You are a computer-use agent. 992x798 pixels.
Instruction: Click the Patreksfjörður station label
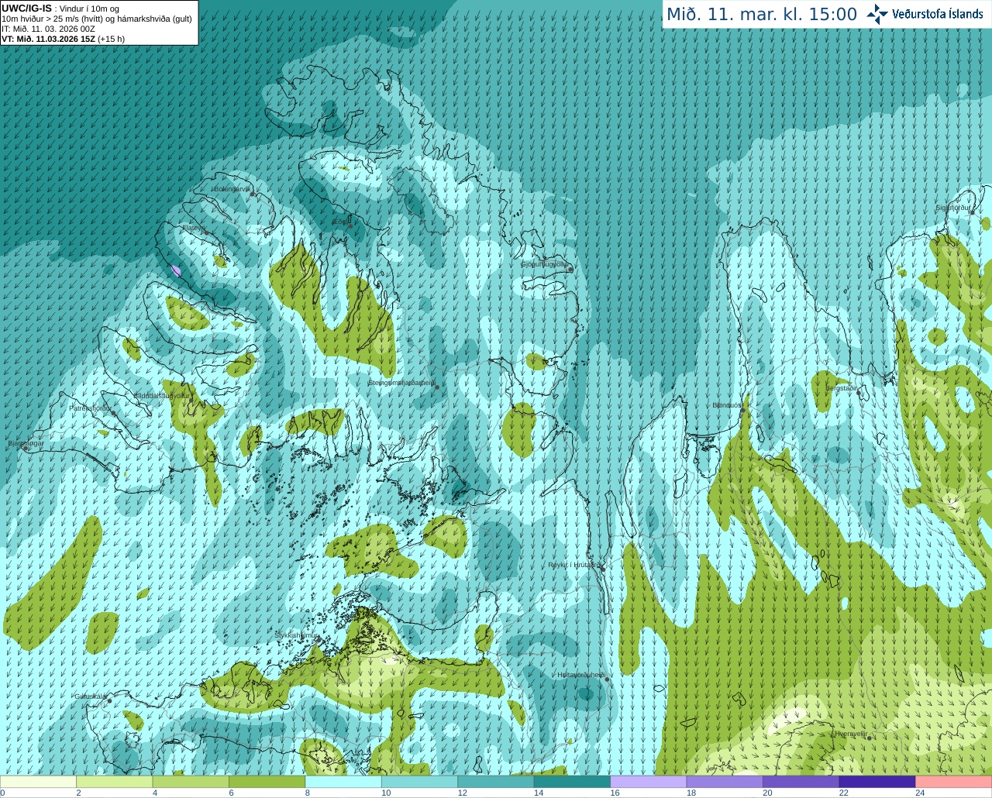(91, 408)
